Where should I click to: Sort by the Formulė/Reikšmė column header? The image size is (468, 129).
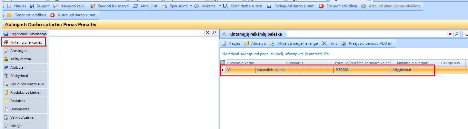click(x=349, y=63)
